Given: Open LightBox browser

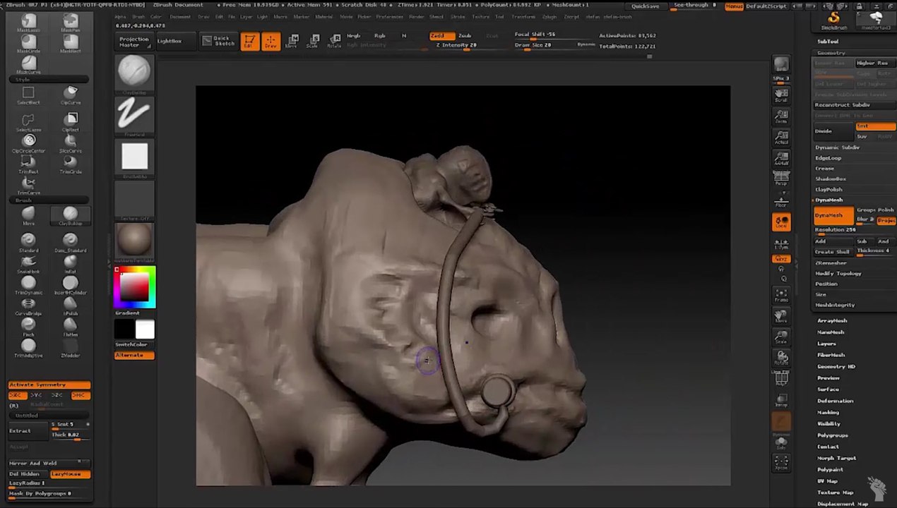Looking at the screenshot, I should [170, 41].
